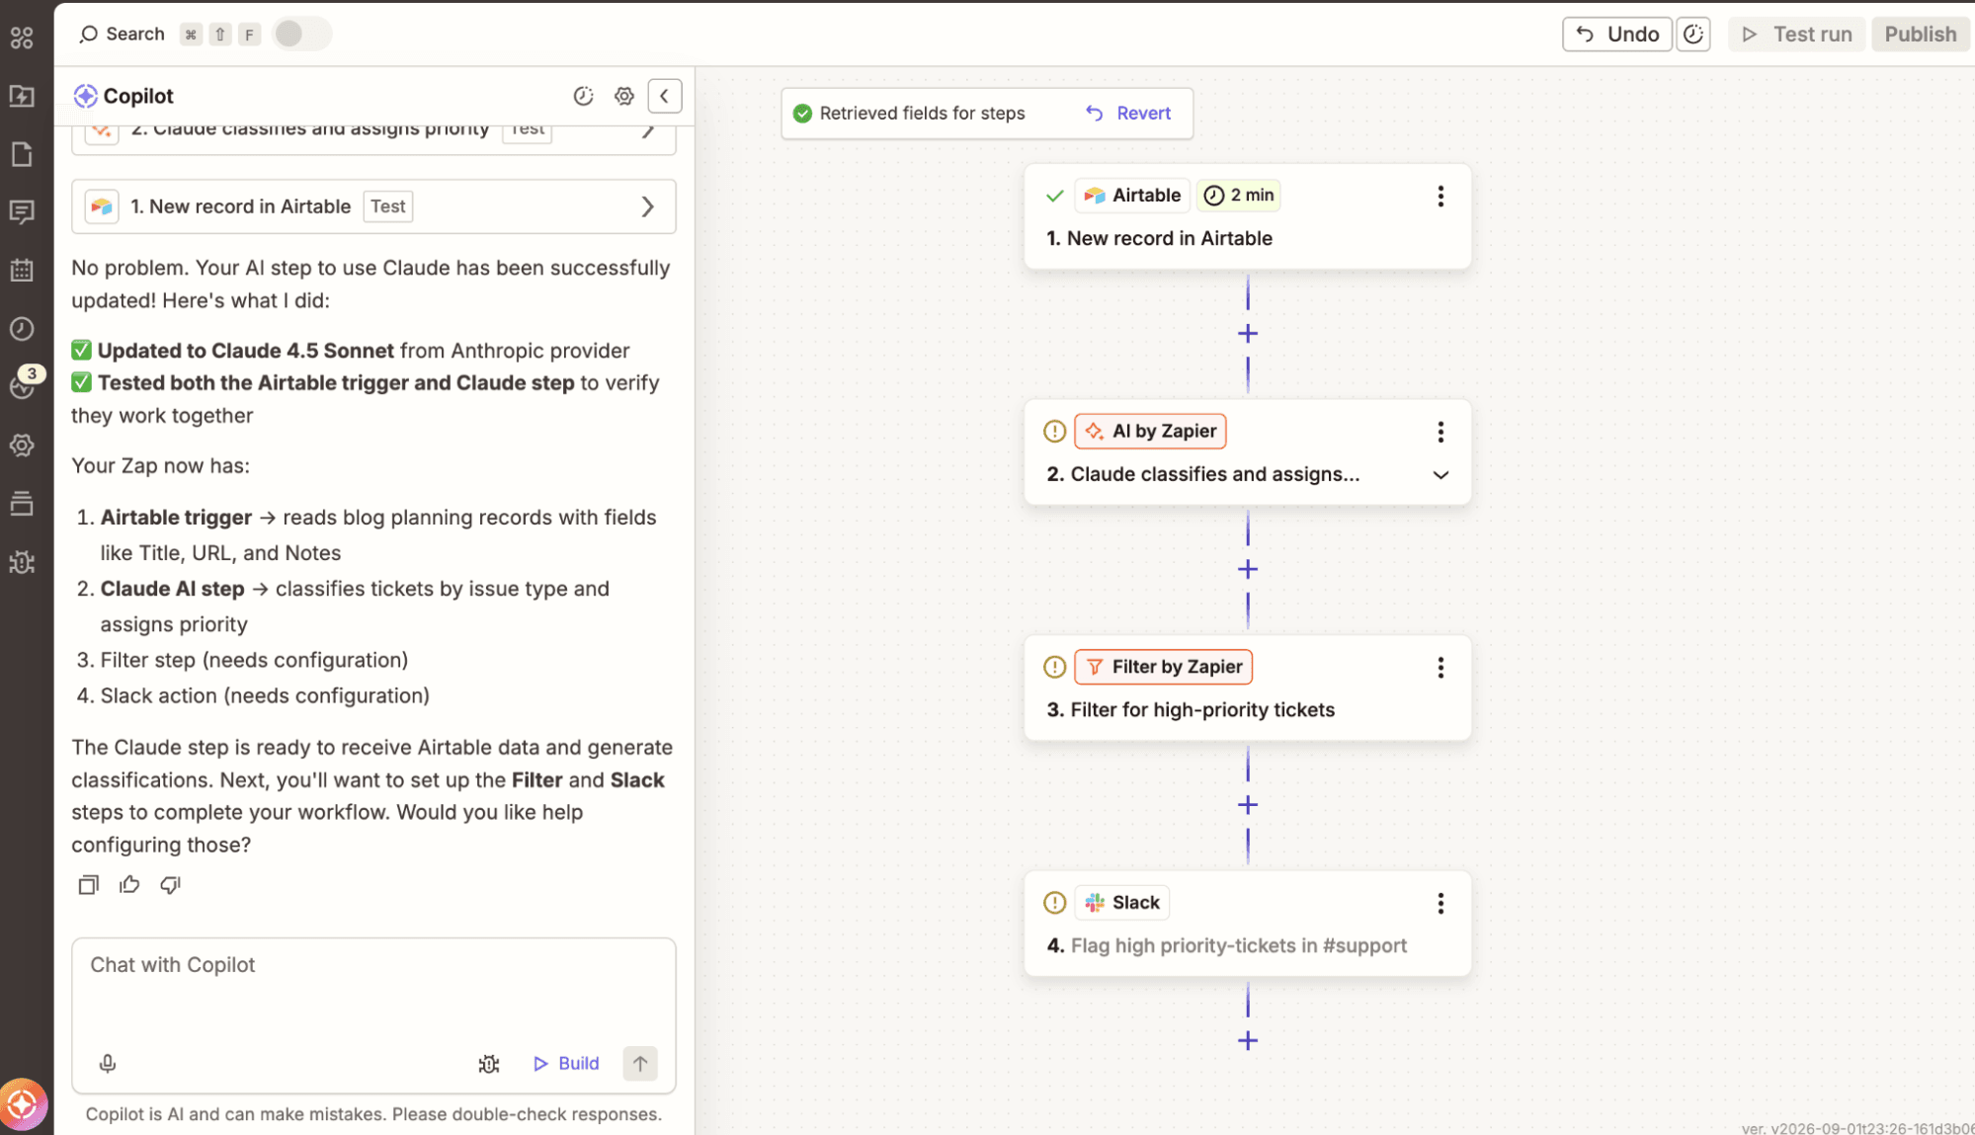Click warning icon on Slack step
Screen dimensions: 1975x1135
pos(1054,903)
